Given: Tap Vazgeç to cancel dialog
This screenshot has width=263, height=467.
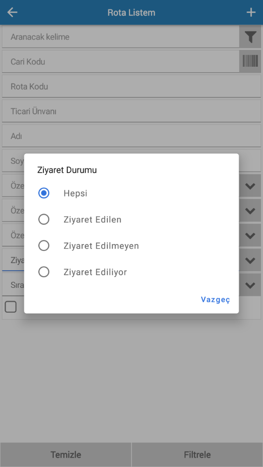Looking at the screenshot, I should [215, 300].
